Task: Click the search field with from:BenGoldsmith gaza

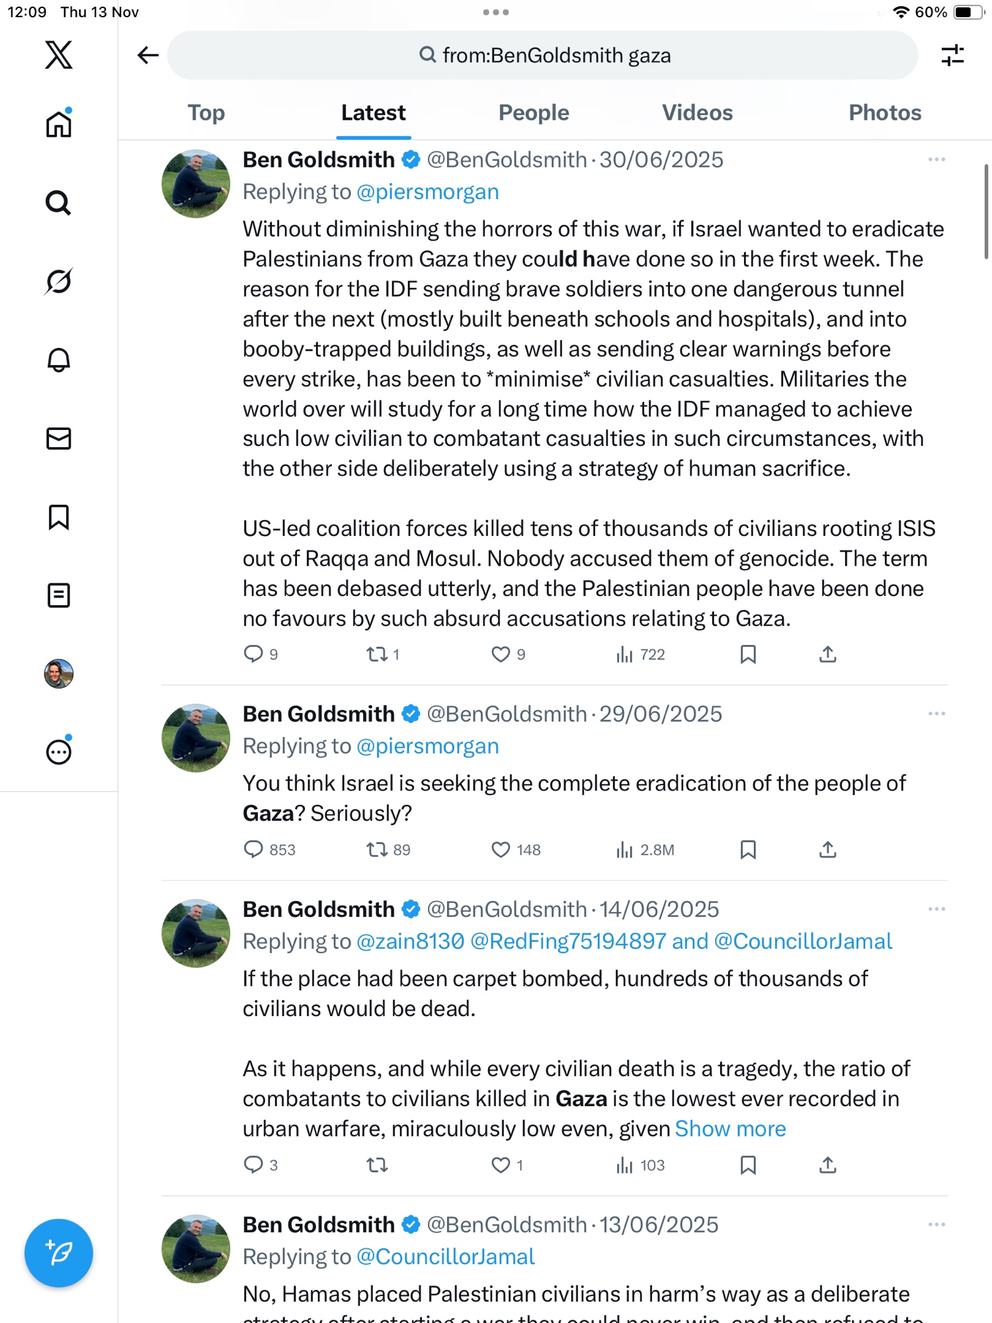Action: pyautogui.click(x=542, y=55)
